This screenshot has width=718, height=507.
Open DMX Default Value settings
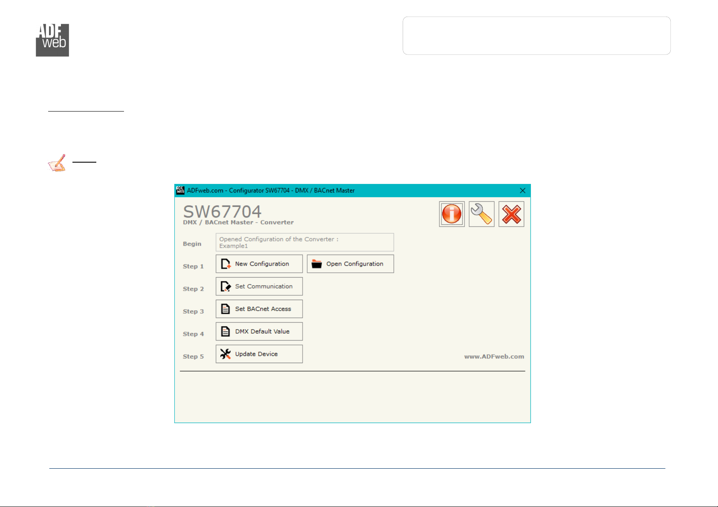tap(259, 332)
